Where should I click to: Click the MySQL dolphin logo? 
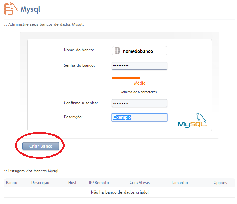(x=192, y=121)
